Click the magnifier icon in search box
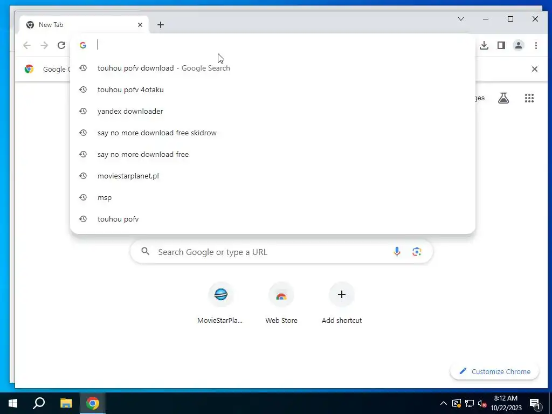This screenshot has width=552, height=414. point(146,251)
